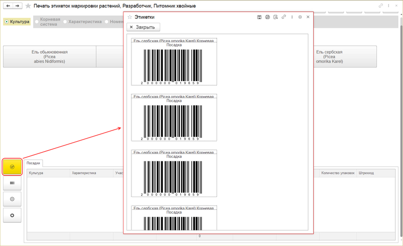Choose Ель сербская (Picea omorika Karel)

[x=345, y=56]
